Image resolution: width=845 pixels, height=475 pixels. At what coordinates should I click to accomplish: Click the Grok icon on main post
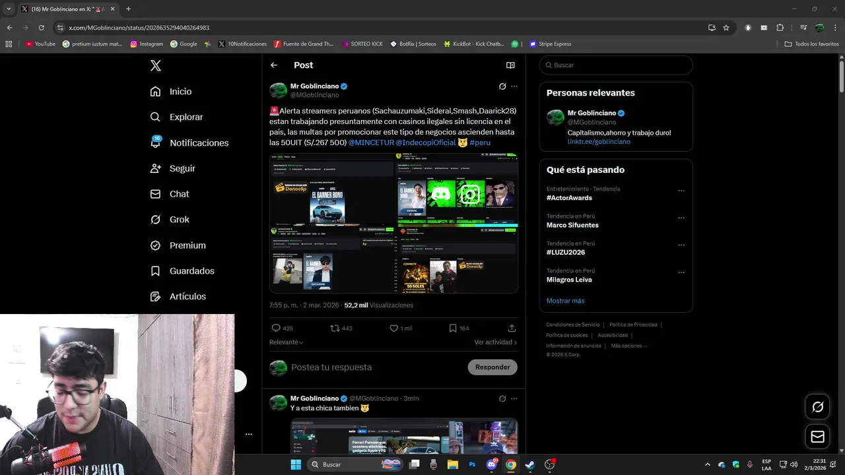coord(502,86)
